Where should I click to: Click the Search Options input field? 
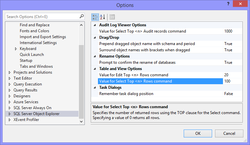coord(42,16)
